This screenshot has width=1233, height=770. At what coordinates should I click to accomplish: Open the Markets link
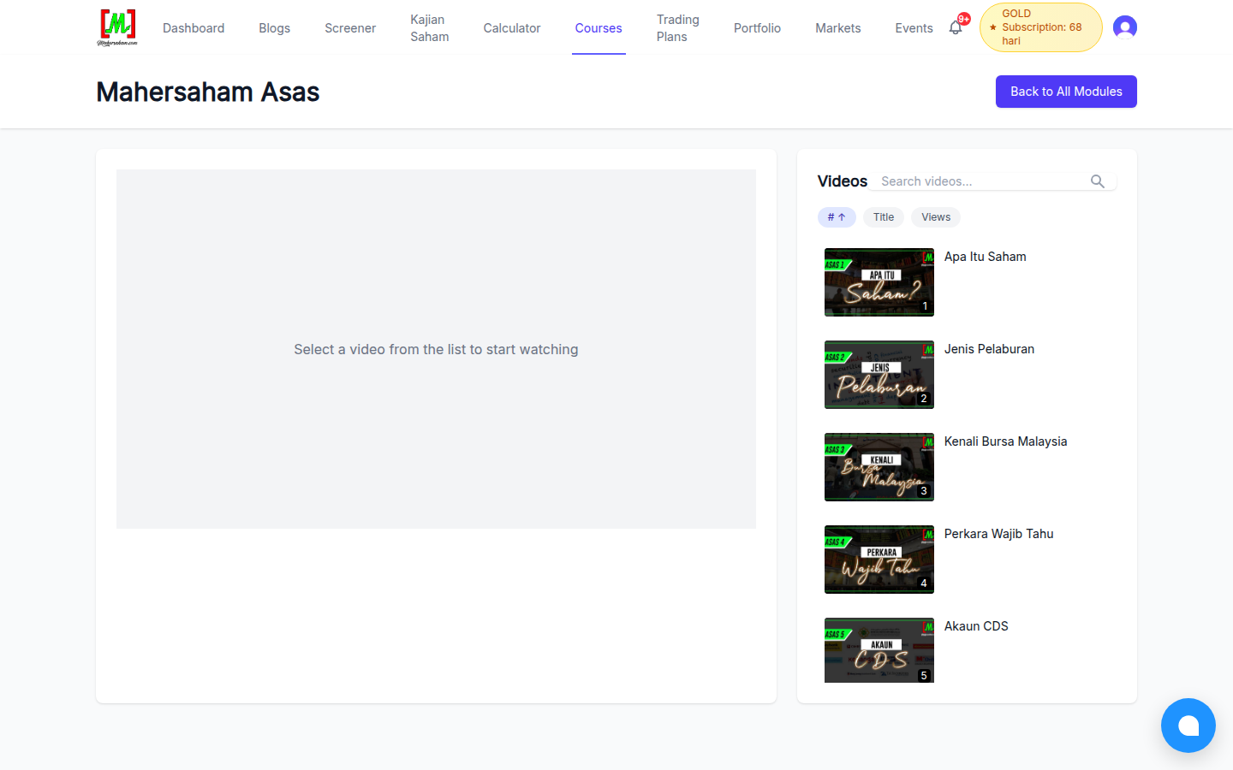[837, 28]
